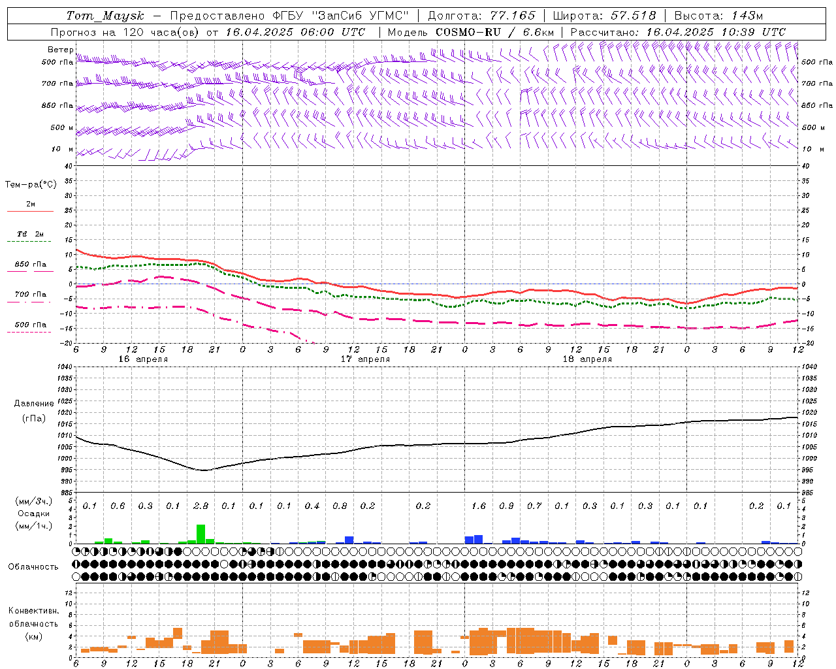Click the 0.4 precipitation total value
The image size is (836, 669).
coord(312,506)
